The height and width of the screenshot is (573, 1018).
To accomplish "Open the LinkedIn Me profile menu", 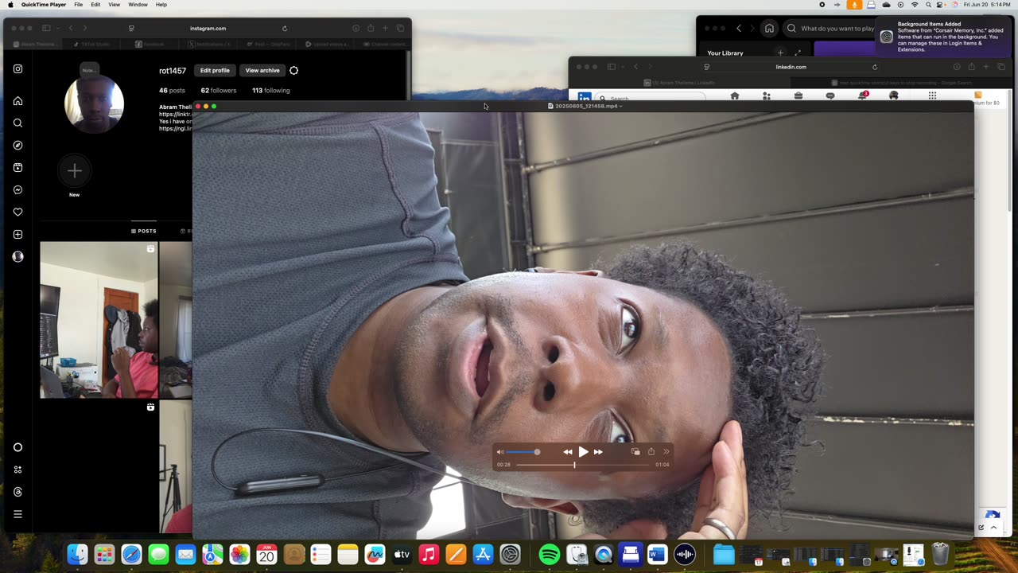I will (x=893, y=96).
